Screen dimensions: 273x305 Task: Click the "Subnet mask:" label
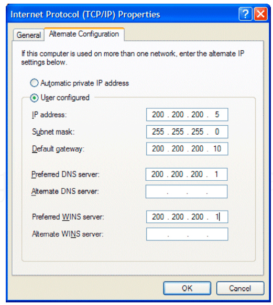pos(53,132)
